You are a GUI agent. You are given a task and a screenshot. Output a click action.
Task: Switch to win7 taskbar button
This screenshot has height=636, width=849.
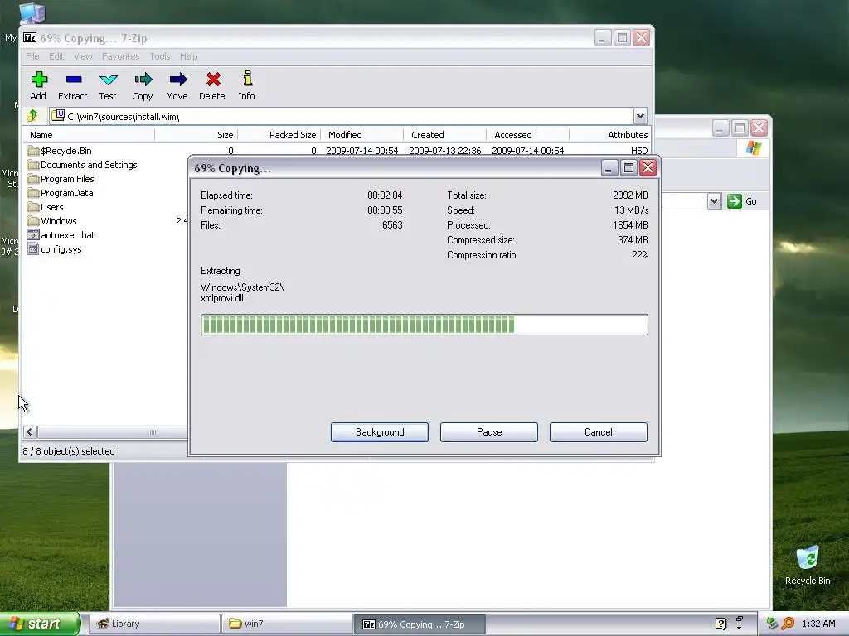pyautogui.click(x=287, y=624)
